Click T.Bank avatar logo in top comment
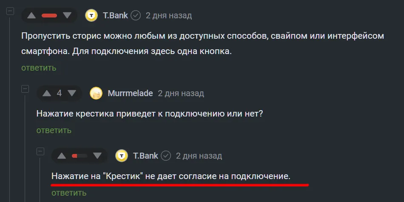The image size is (404, 202). click(x=91, y=16)
